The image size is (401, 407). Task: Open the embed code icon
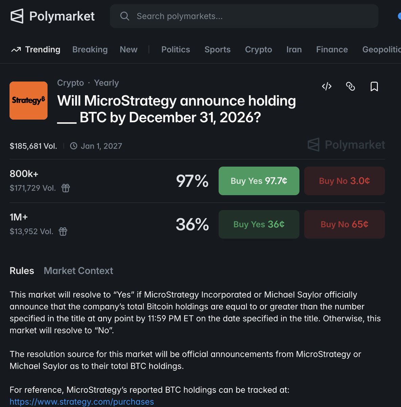click(x=326, y=86)
